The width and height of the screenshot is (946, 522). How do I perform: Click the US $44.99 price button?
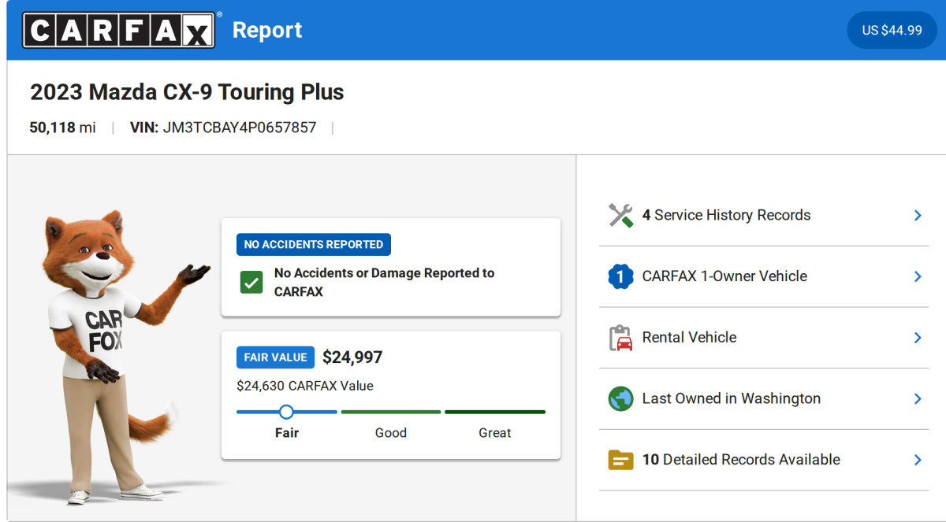click(x=892, y=30)
